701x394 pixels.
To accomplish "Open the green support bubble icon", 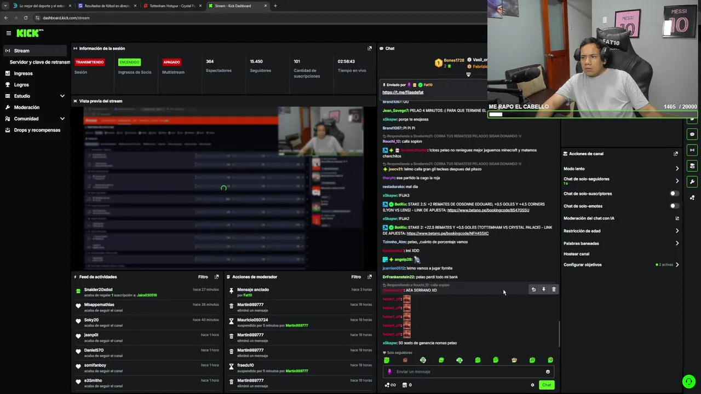I will 689,381.
